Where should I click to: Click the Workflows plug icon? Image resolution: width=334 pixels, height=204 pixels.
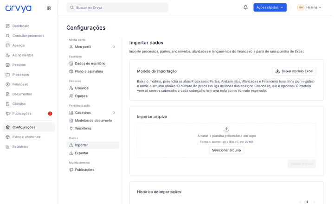[x=71, y=128]
